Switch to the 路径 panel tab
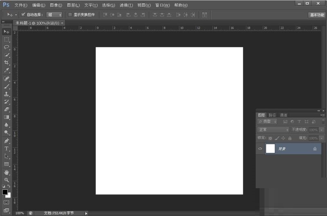327x216 pixels. coord(272,115)
